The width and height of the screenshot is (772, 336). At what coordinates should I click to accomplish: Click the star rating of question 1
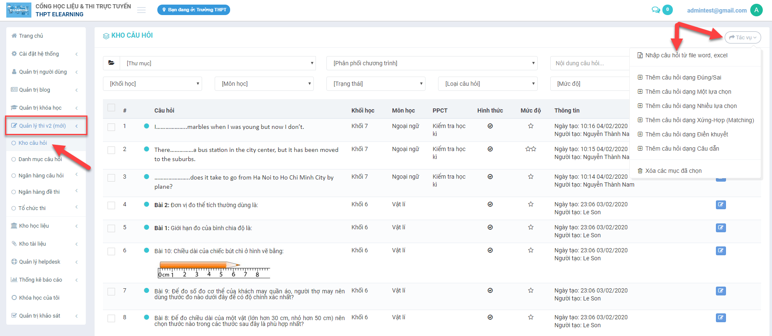pos(531,126)
